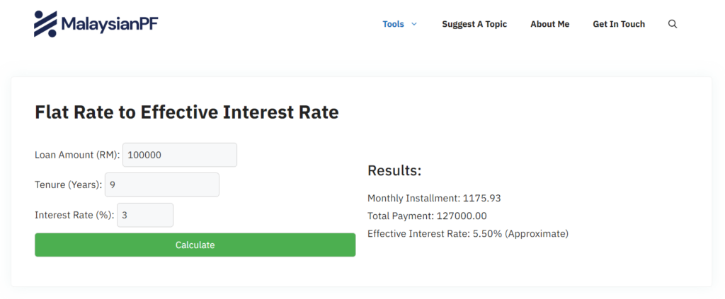
Task: Click the Interest Rate (%) label
Action: 74,215
